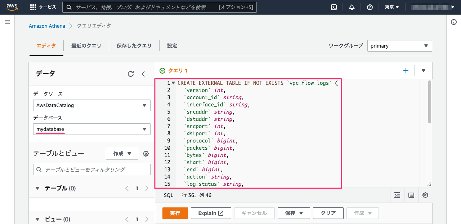The height and width of the screenshot is (224, 461).
Task: Go to next tables page
Action: pyautogui.click(x=147, y=188)
